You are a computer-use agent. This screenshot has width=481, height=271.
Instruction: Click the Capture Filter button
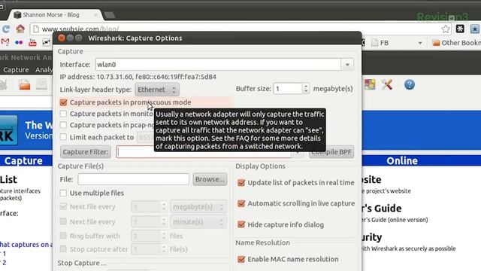86,152
